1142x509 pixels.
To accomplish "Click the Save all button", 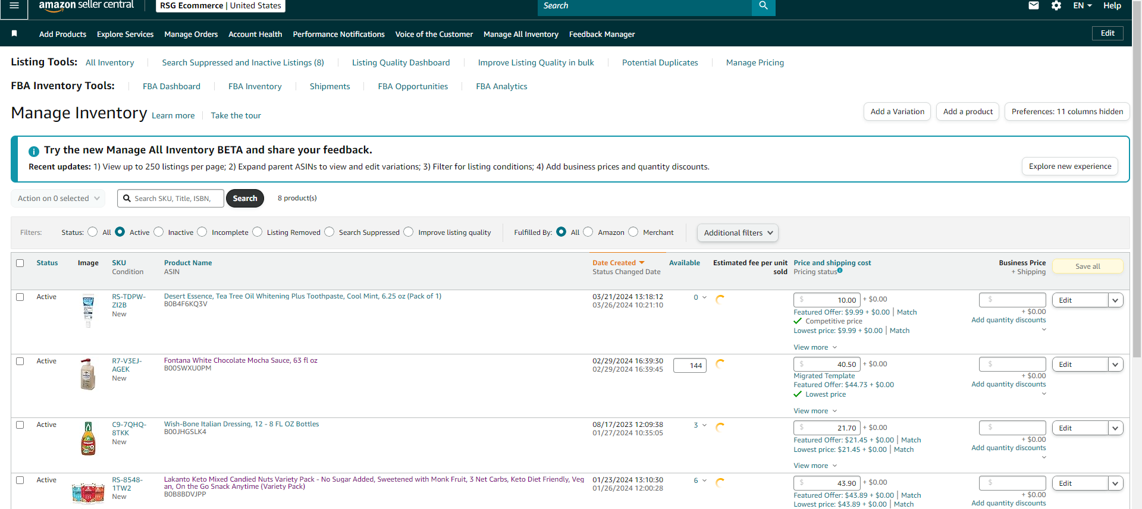I will pyautogui.click(x=1088, y=266).
